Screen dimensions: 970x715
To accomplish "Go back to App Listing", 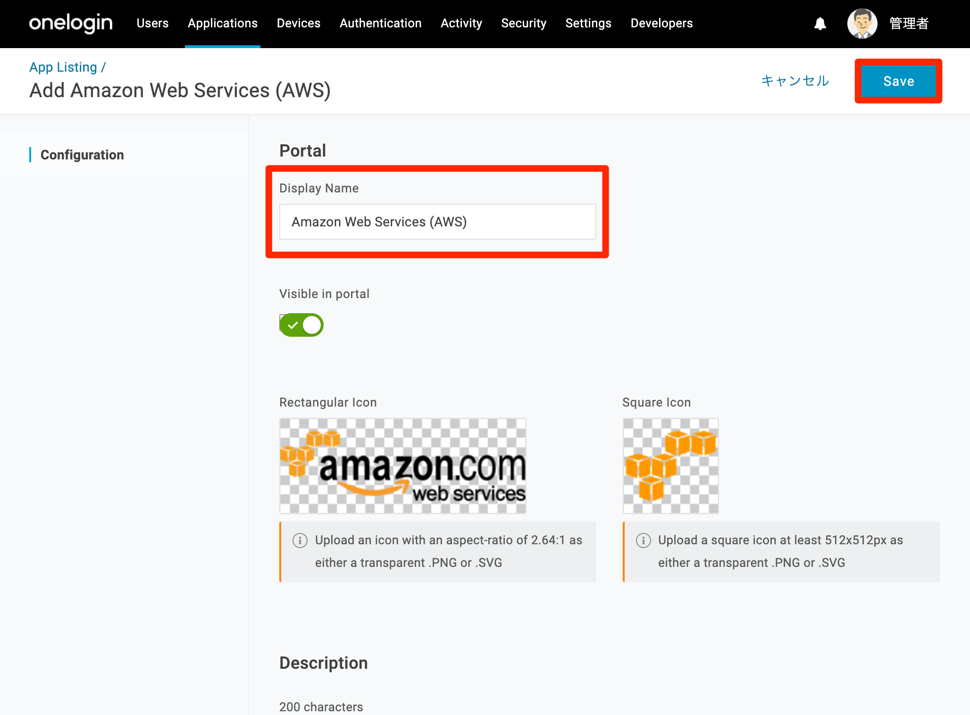I will (63, 67).
